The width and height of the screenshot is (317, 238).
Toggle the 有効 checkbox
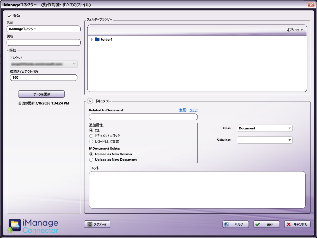pyautogui.click(x=9, y=16)
